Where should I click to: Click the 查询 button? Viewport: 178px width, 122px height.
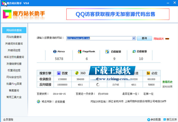(x=144, y=38)
